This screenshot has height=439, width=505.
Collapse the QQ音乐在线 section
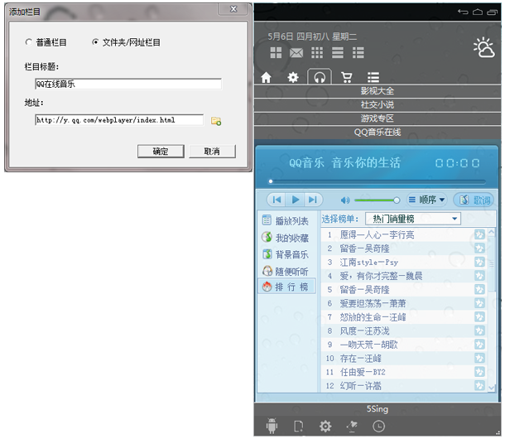pyautogui.click(x=378, y=133)
